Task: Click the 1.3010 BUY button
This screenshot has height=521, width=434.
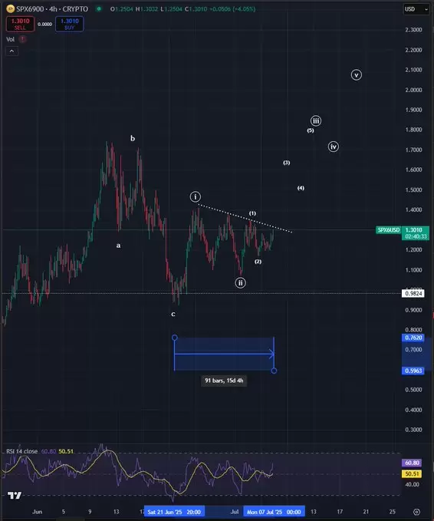Action: click(x=70, y=24)
